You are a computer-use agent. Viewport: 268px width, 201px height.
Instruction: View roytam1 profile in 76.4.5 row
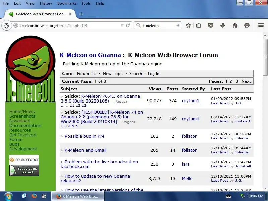[190, 101]
